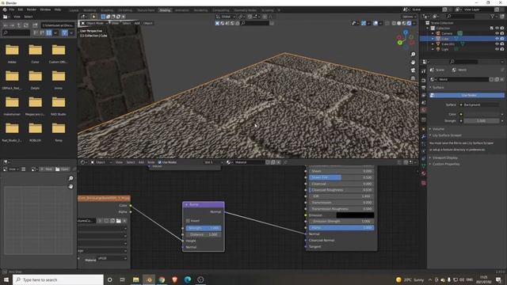Toggle the viewport X-ray button

click(387, 23)
